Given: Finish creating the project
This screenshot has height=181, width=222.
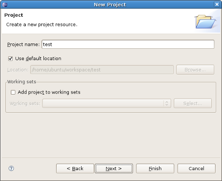Looking at the screenshot, I should (155, 168).
